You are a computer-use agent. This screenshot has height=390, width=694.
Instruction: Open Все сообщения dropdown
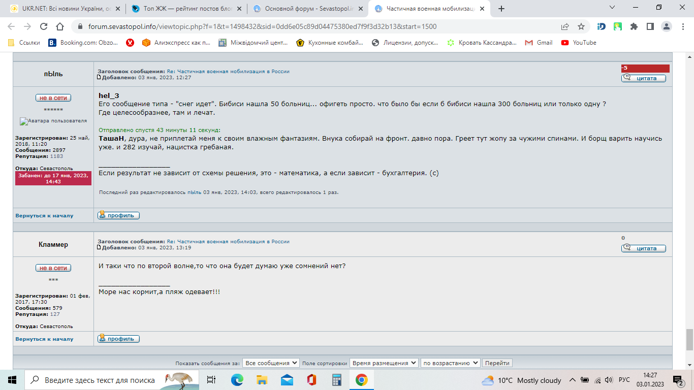(x=271, y=363)
